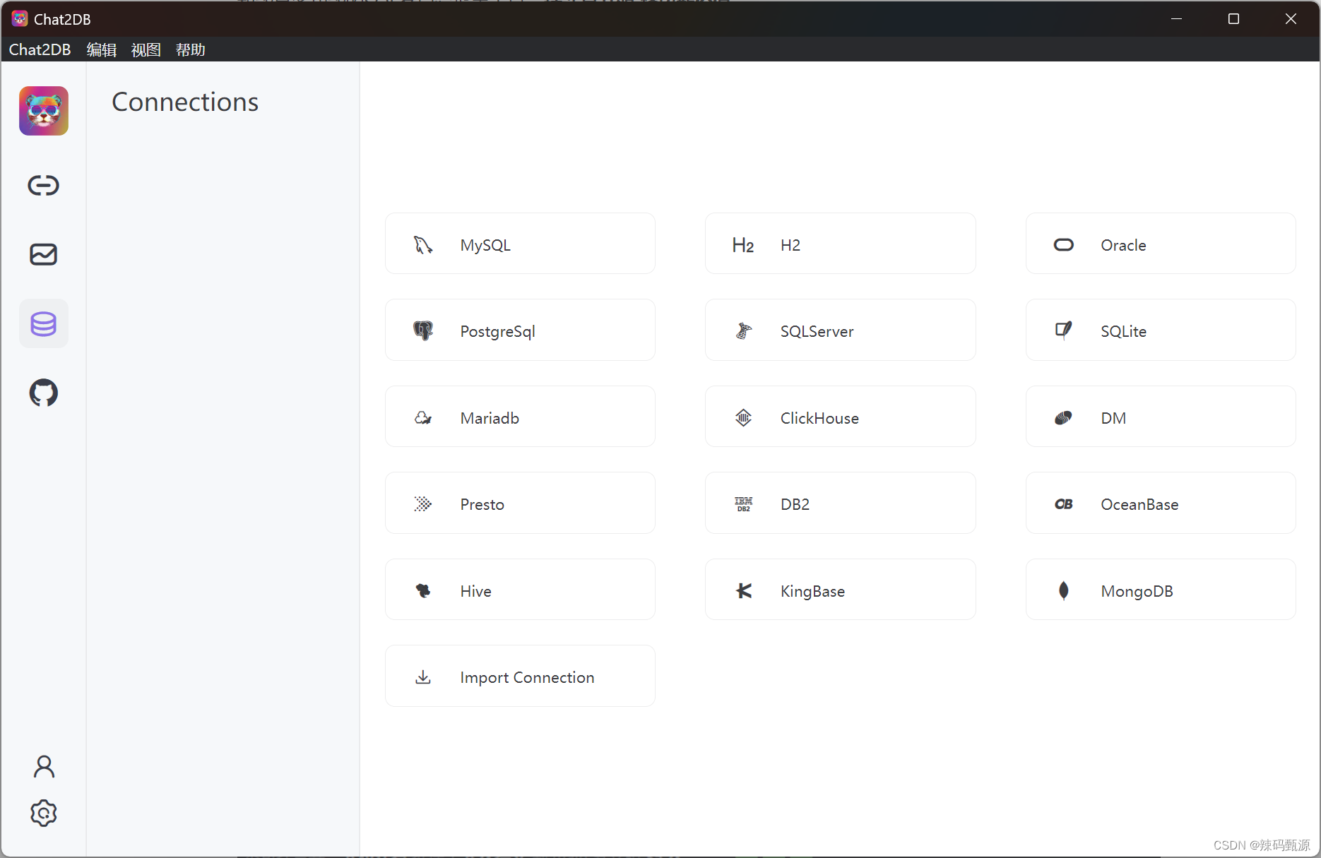The image size is (1321, 858).
Task: Choose the Hive connection card
Action: 520,590
